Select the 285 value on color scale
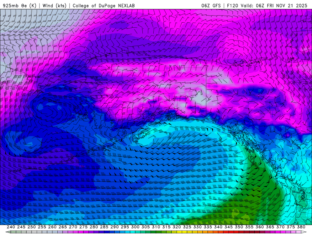 tap(104, 227)
